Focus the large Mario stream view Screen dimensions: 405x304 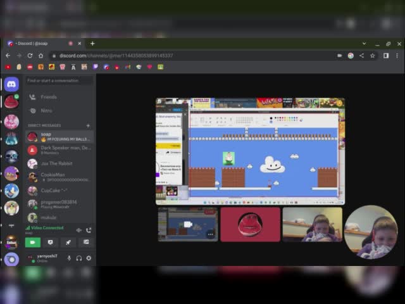point(250,151)
